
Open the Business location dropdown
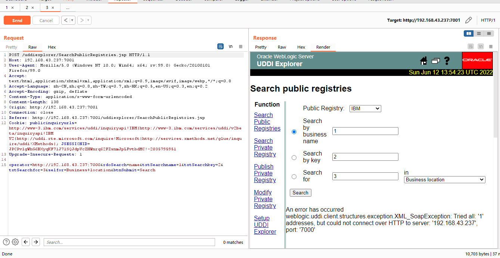(x=445, y=179)
